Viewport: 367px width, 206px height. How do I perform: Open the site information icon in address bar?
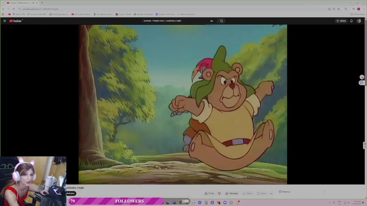pos(19,9)
